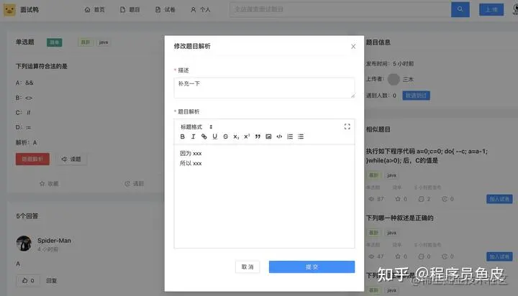
Task: Click the blue 上传 upload button
Action: [x=491, y=9]
